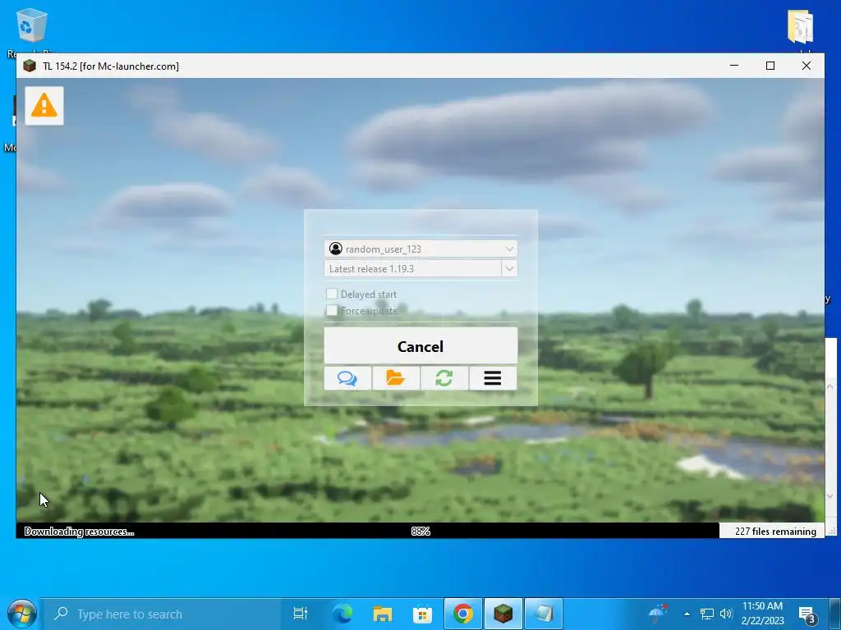Open the folder shortcut on desktop top right
This screenshot has width=841, height=630.
point(800,25)
